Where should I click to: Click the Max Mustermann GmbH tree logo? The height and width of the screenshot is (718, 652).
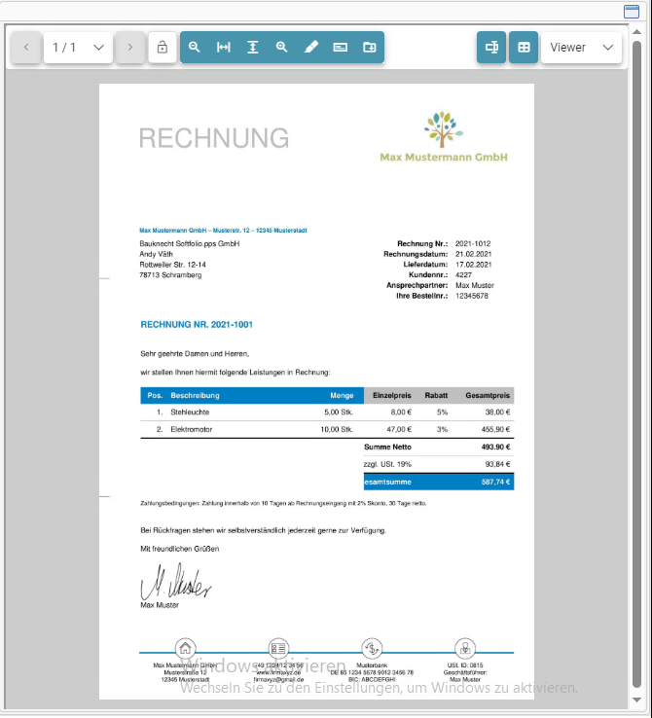coord(444,128)
